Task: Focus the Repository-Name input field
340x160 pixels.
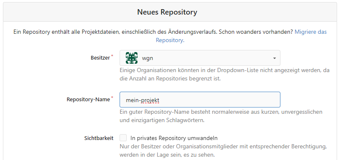Action: [x=200, y=100]
